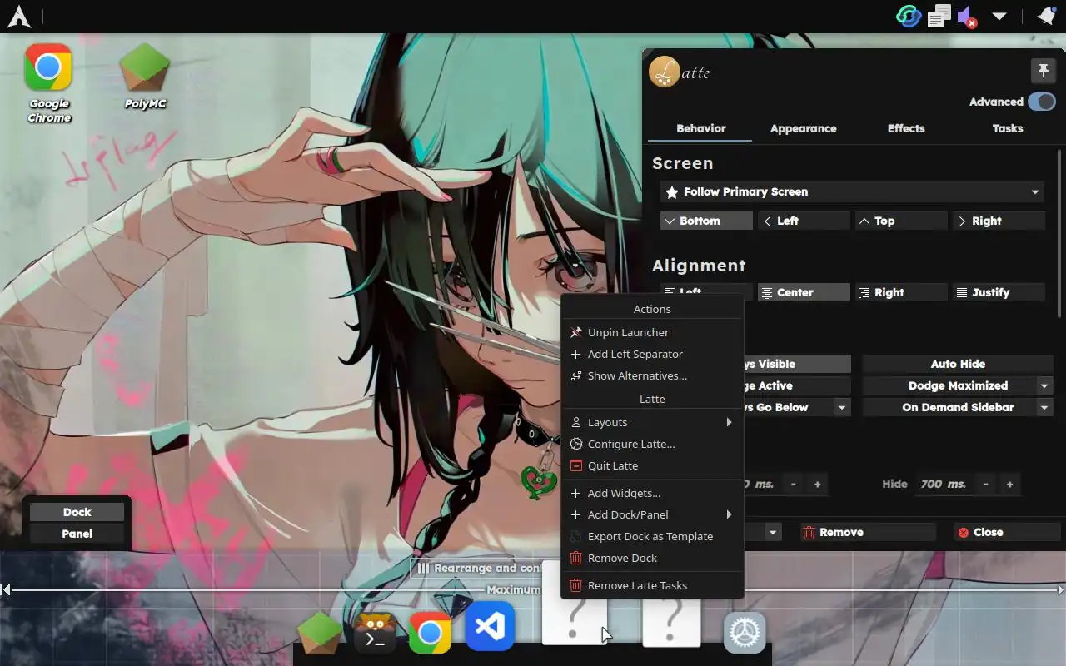Screen dimensions: 1066x666
Task: Click the Remove button in Latte settings
Action: [868, 532]
